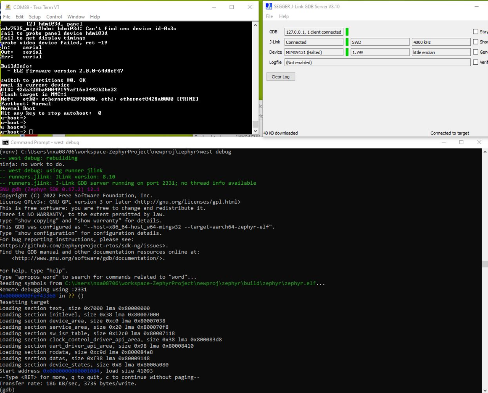Click '40 KB downloaded' status bar text

(280, 133)
